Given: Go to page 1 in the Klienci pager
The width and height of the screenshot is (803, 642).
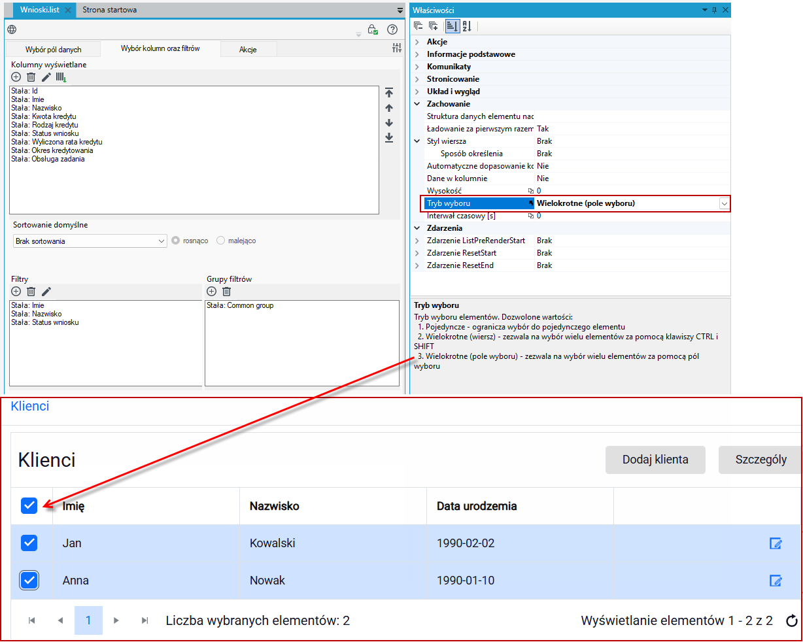Looking at the screenshot, I should [x=88, y=620].
